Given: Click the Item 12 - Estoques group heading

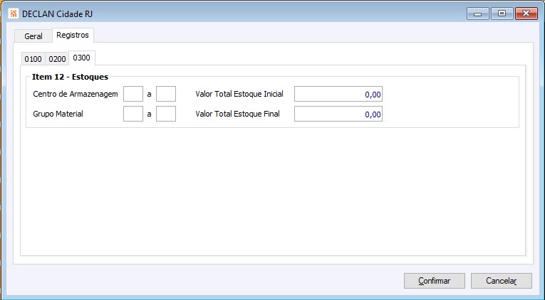Looking at the screenshot, I should 70,76.
